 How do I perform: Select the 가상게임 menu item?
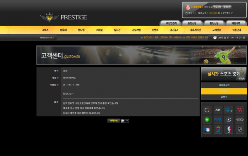click(136, 30)
